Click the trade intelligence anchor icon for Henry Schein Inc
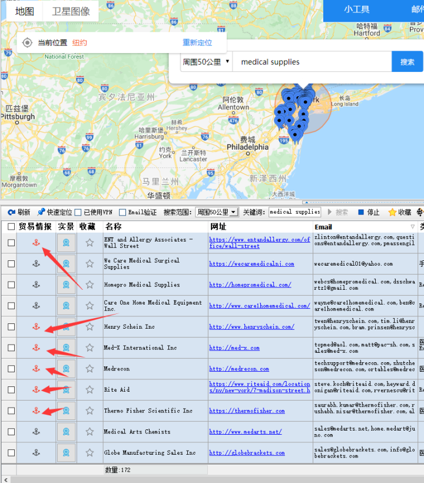This screenshot has height=483, width=424. point(37,326)
